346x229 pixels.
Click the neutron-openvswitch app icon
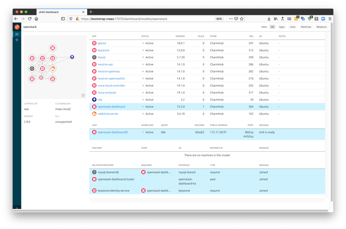[94, 79]
